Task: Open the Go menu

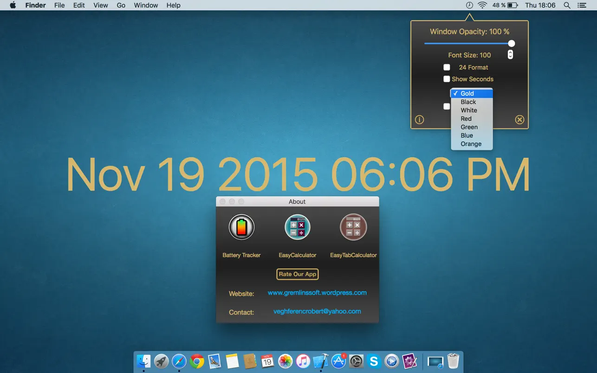Action: tap(121, 5)
